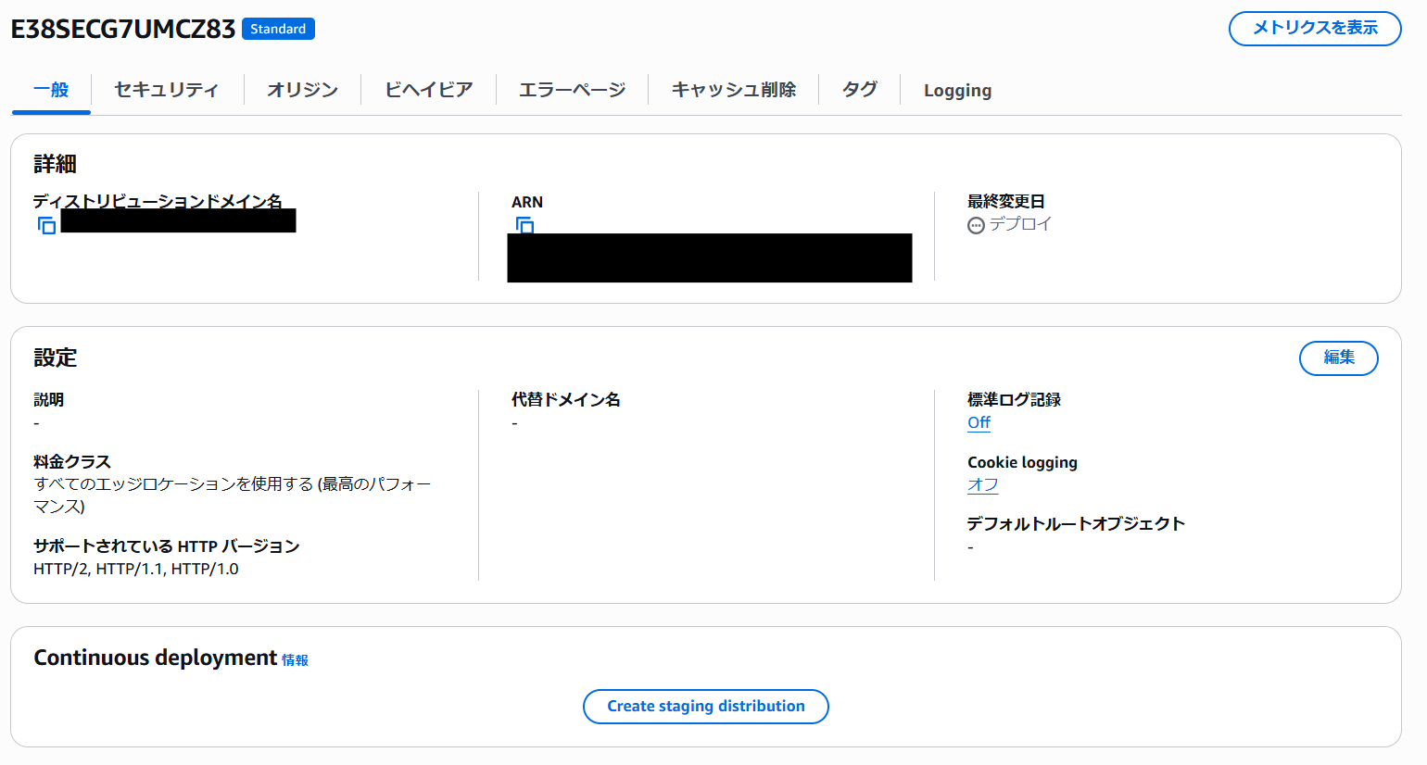This screenshot has width=1427, height=765.
Task: Click the デフォルトルートオブジェクト label
Action: [x=1076, y=524]
